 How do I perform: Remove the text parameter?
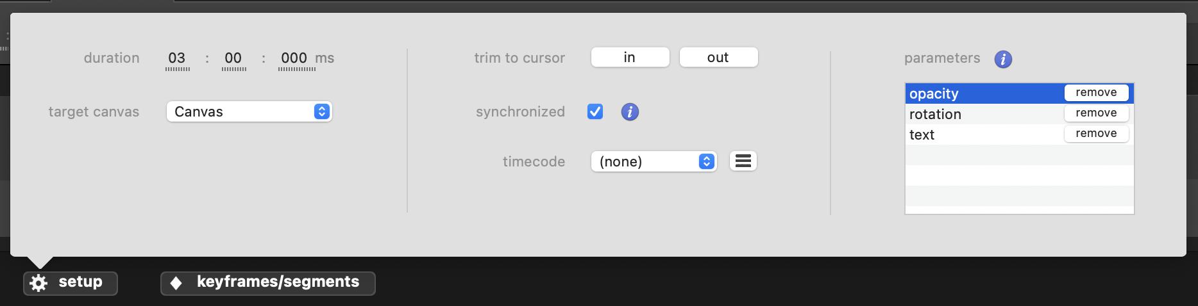[1096, 134]
